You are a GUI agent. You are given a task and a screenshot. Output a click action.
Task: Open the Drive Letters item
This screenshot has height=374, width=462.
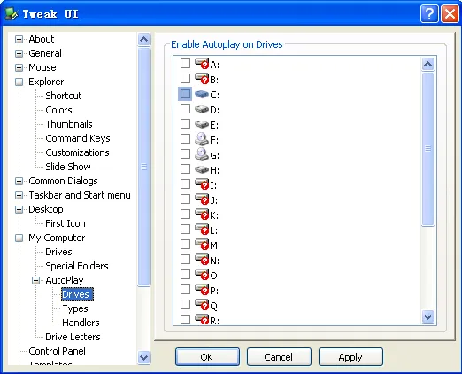[73, 337]
